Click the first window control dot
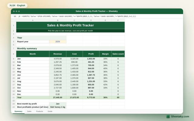The width and height of the screenshot is (194, 121). (x=14, y=11)
